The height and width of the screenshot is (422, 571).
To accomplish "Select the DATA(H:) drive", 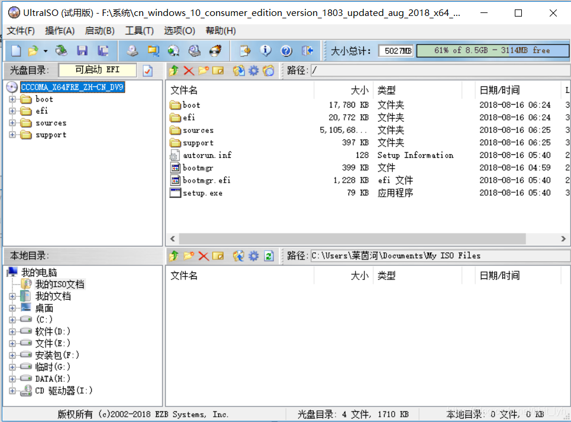I will click(53, 379).
